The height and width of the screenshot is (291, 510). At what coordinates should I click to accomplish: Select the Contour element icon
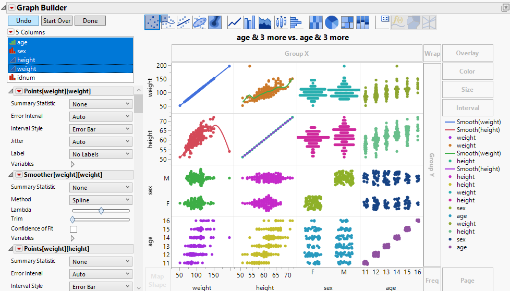[215, 22]
